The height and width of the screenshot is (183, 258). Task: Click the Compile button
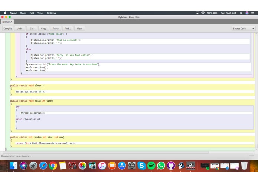7,29
